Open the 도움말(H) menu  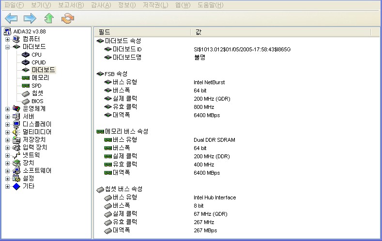pos(210,5)
